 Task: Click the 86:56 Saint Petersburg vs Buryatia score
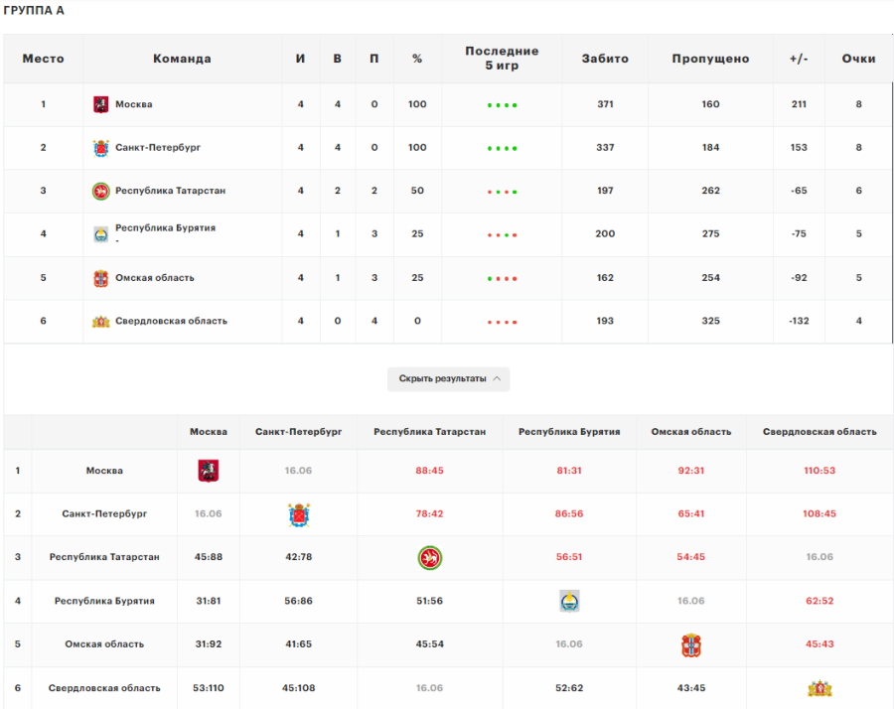(x=569, y=514)
